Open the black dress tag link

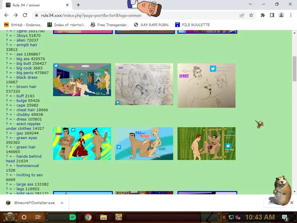(x=27, y=77)
